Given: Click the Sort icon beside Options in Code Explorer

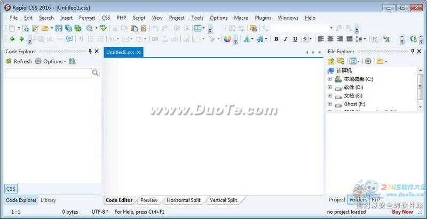Looking at the screenshot, I should (72, 61).
